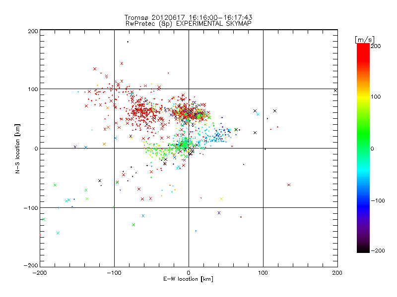Click the colorbar '-100' label
Viewport: 397px width, 297px height.
pyautogui.click(x=378, y=200)
